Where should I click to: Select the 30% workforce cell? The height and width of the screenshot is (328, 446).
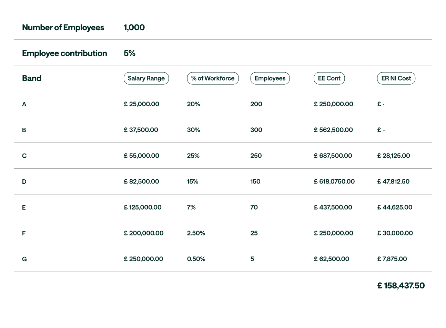[x=193, y=130]
